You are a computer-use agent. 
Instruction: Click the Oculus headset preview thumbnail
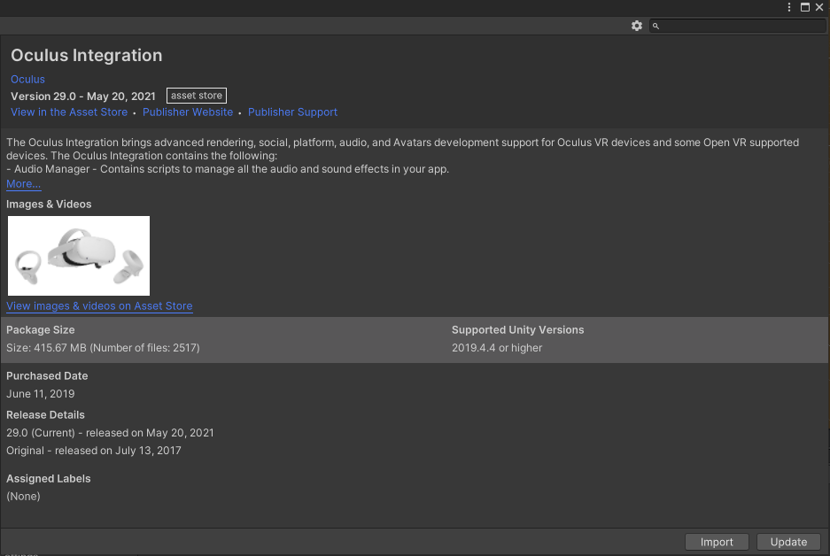79,256
